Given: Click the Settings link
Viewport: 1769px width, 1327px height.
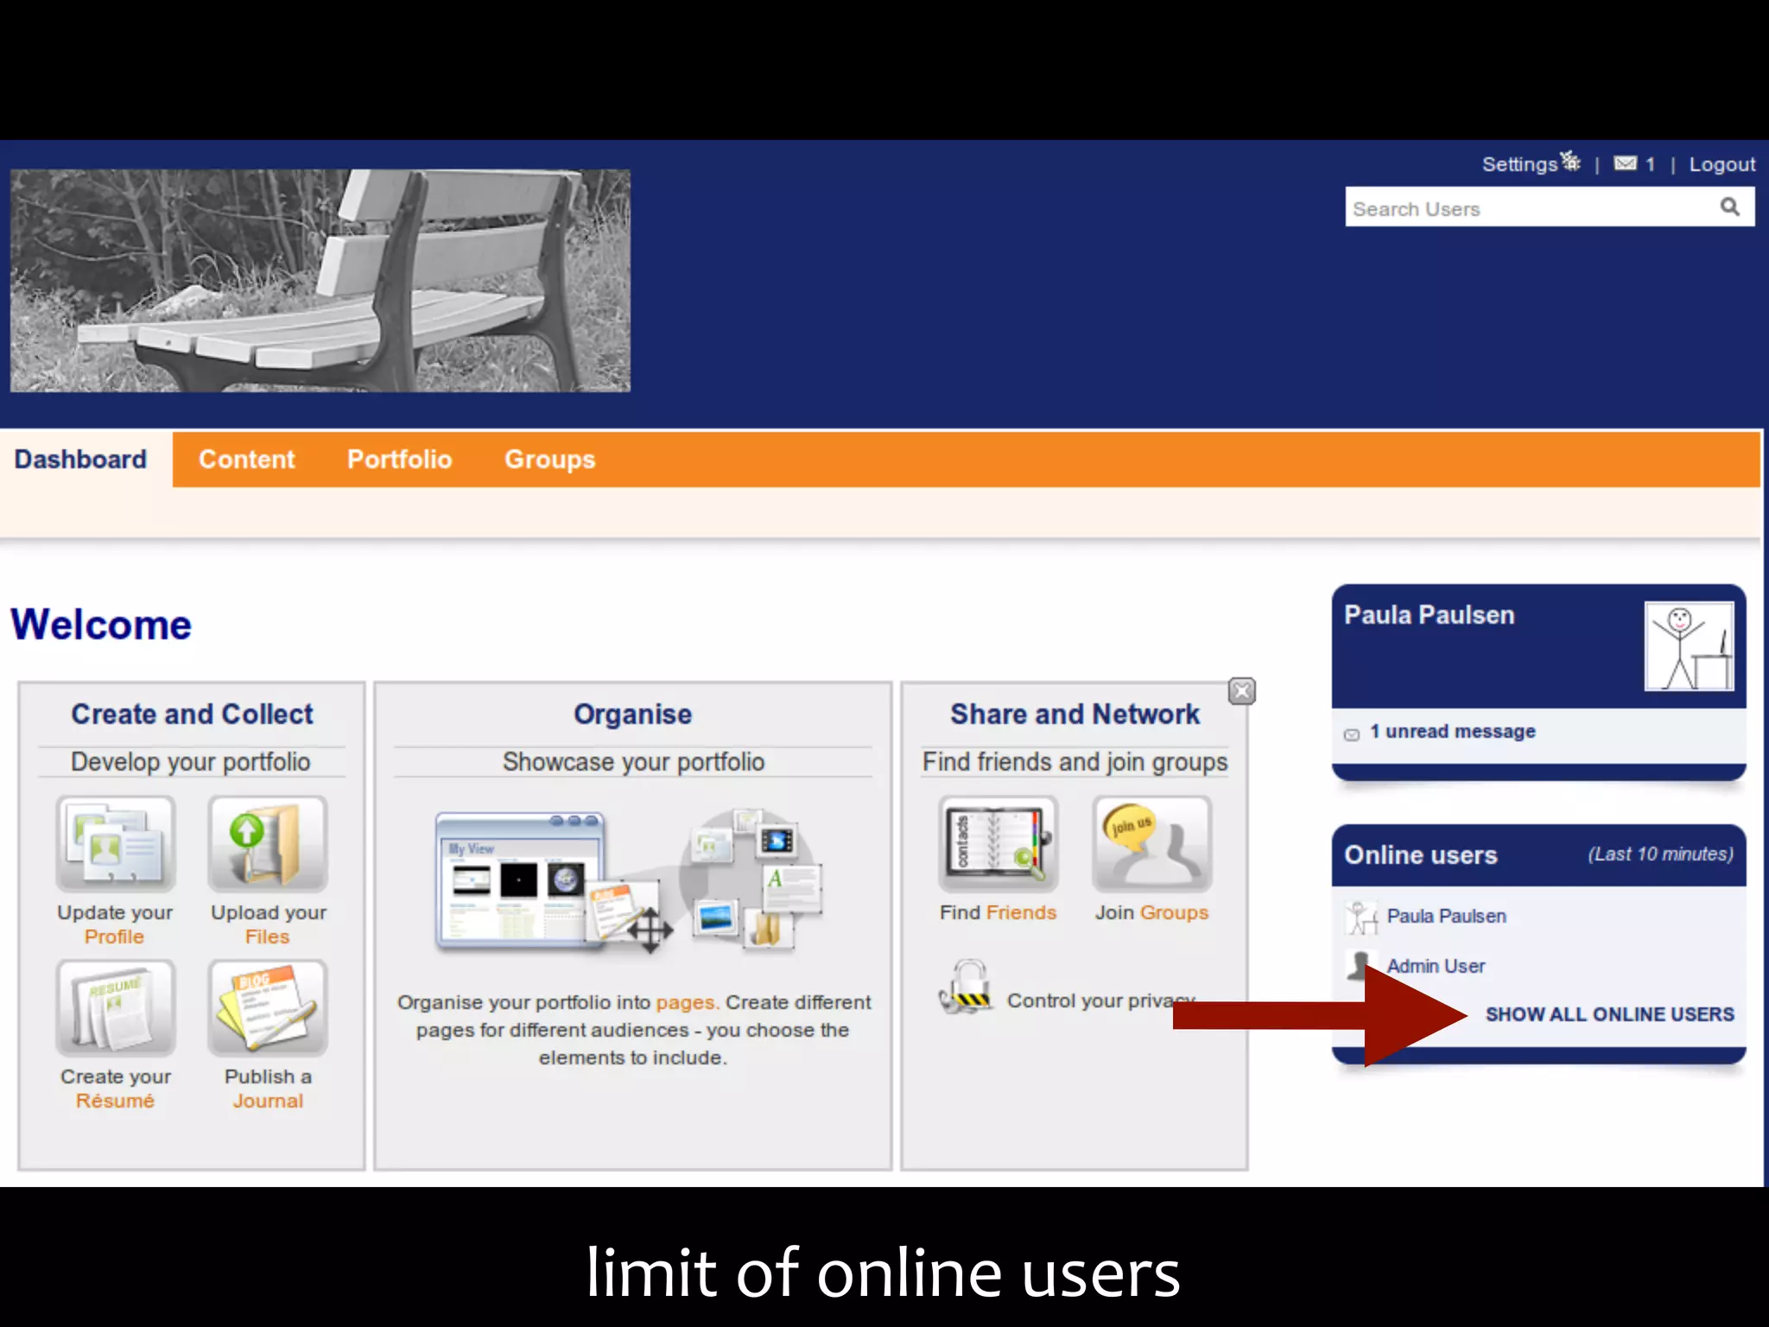Looking at the screenshot, I should [x=1519, y=164].
